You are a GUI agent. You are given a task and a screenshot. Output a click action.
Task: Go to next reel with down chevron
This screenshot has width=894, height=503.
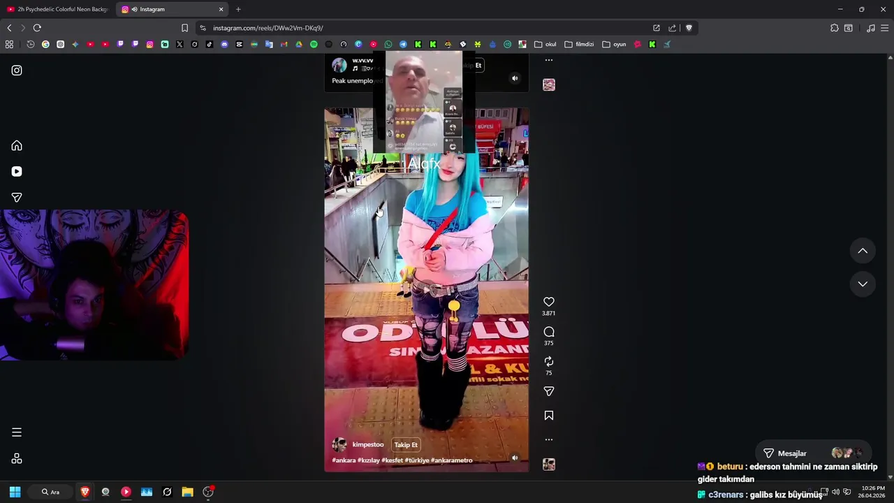click(x=863, y=284)
